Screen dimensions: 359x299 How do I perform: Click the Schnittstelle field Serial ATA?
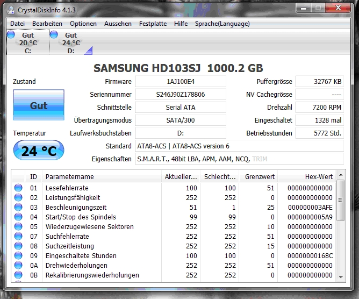click(x=181, y=107)
